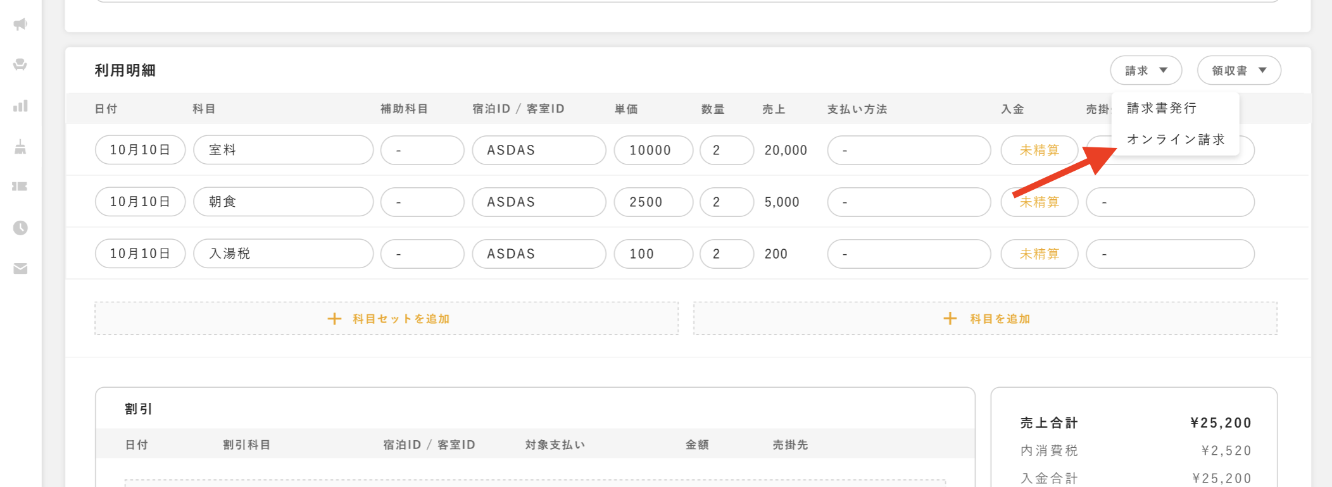Click 対象支払い column header

click(555, 445)
